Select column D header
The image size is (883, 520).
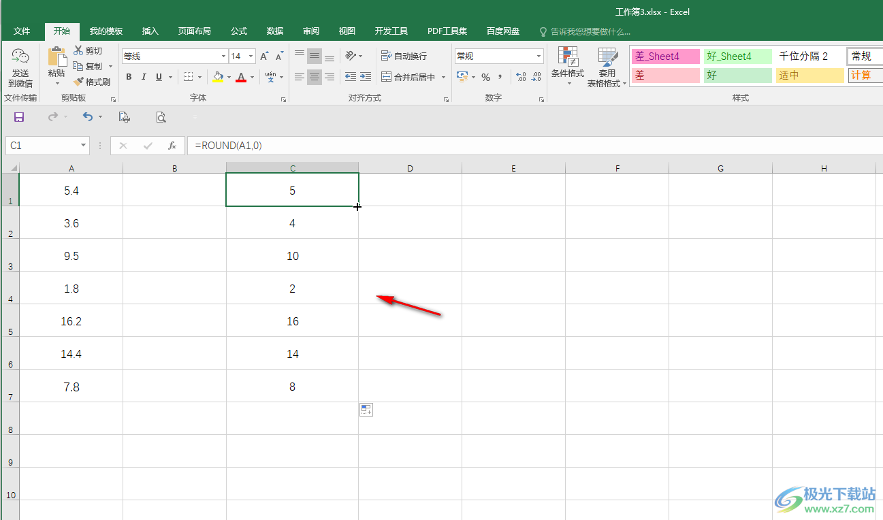coord(411,168)
